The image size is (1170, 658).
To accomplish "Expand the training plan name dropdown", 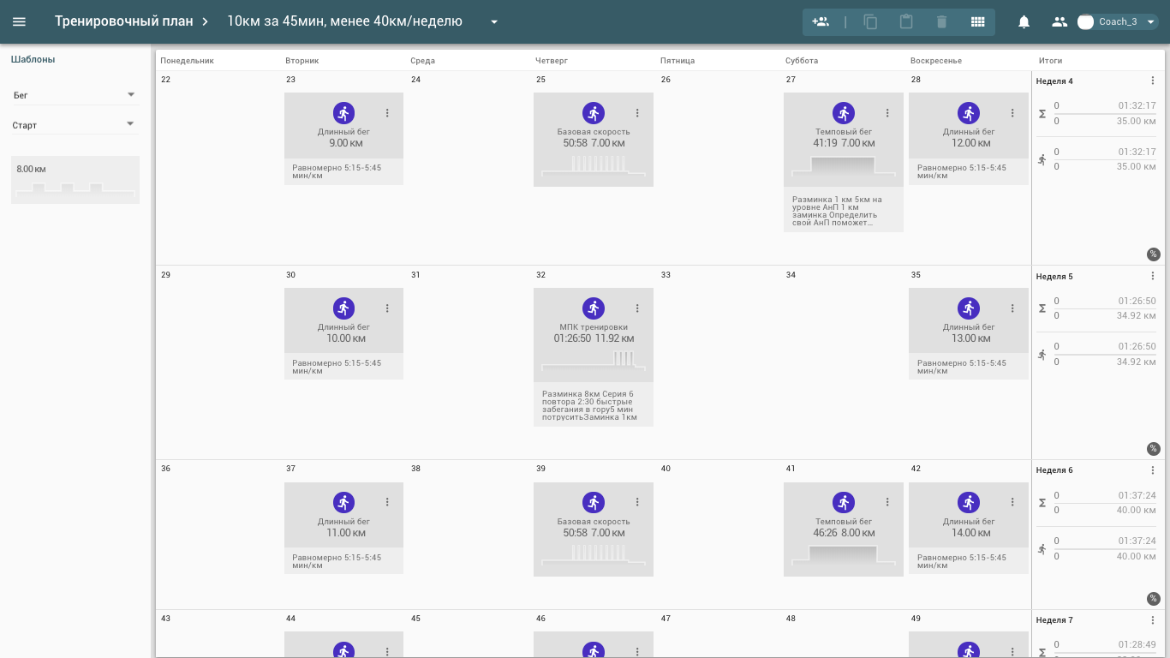I will 494,22.
